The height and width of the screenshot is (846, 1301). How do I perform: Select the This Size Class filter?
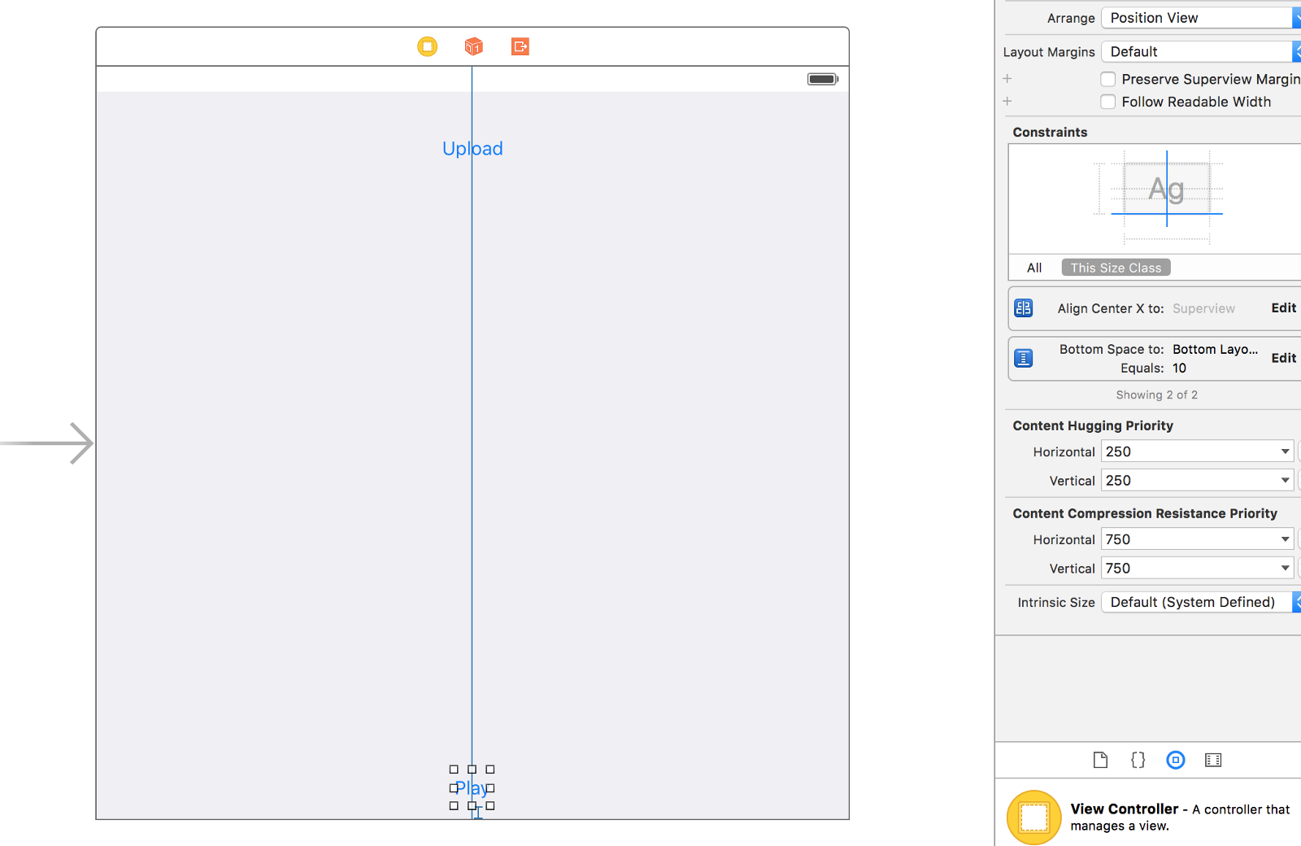(1116, 268)
